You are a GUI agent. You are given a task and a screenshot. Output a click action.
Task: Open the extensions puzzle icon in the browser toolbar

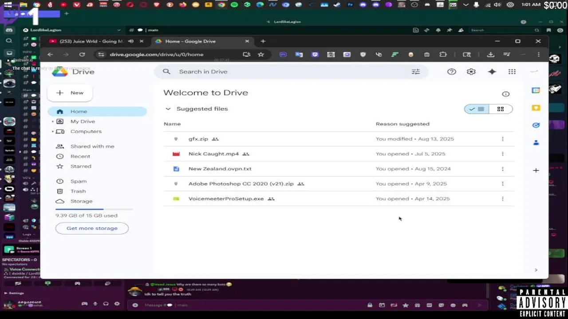[443, 54]
